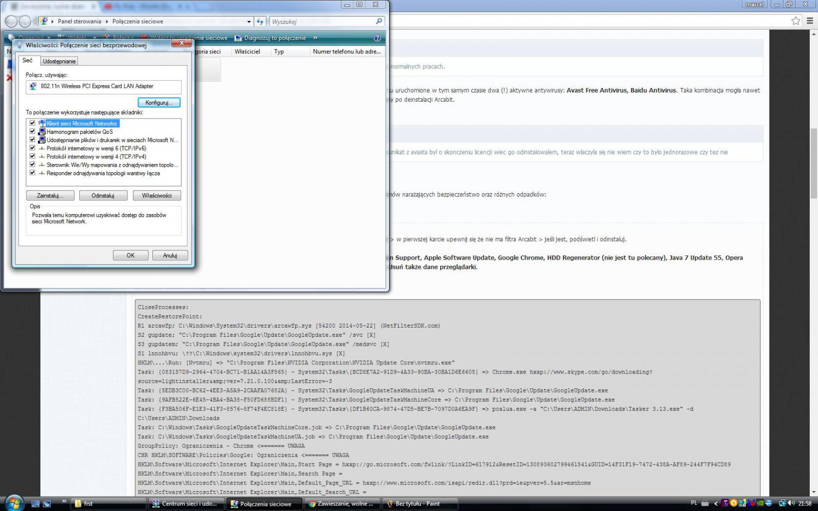Open the Windows Start orb
The height and width of the screenshot is (511, 818).
[14, 503]
